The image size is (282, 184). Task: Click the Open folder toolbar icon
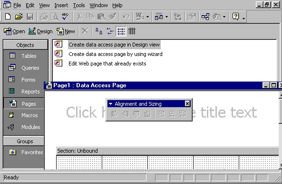pos(19,17)
